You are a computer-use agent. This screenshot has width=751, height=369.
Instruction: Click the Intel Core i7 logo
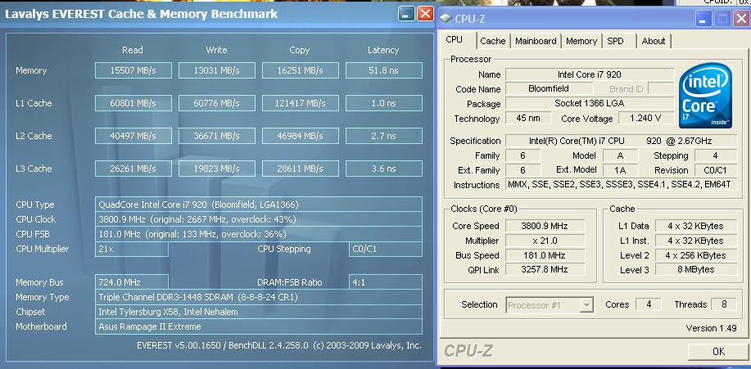click(705, 97)
